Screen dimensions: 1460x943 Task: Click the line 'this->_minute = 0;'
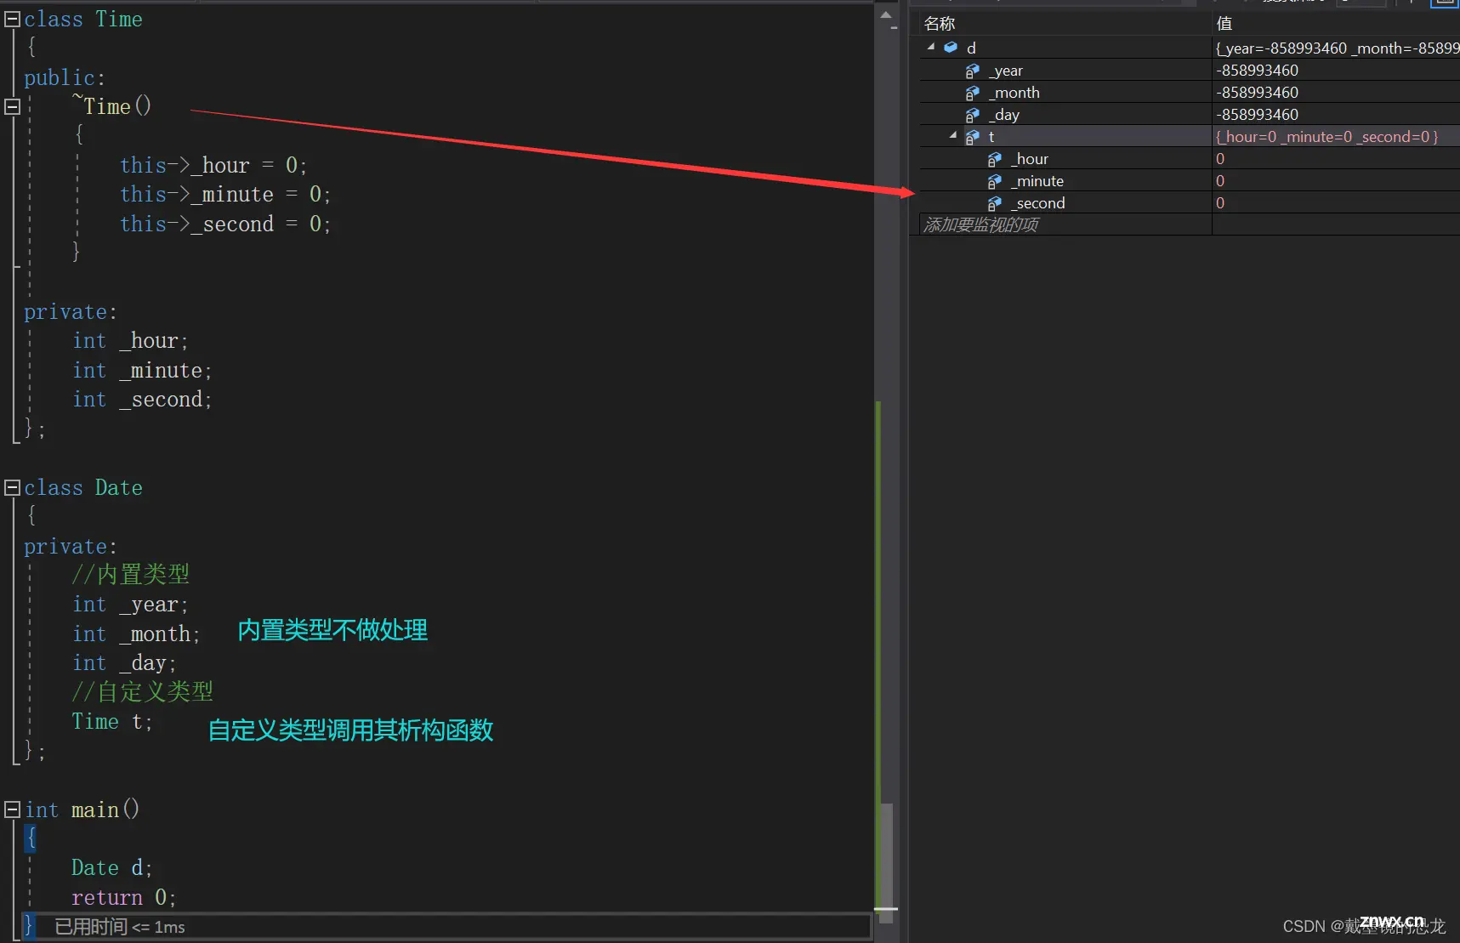click(x=224, y=195)
